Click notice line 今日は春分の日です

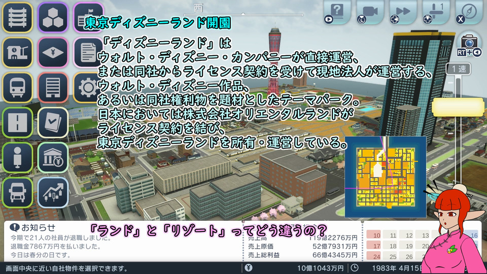point(41,255)
